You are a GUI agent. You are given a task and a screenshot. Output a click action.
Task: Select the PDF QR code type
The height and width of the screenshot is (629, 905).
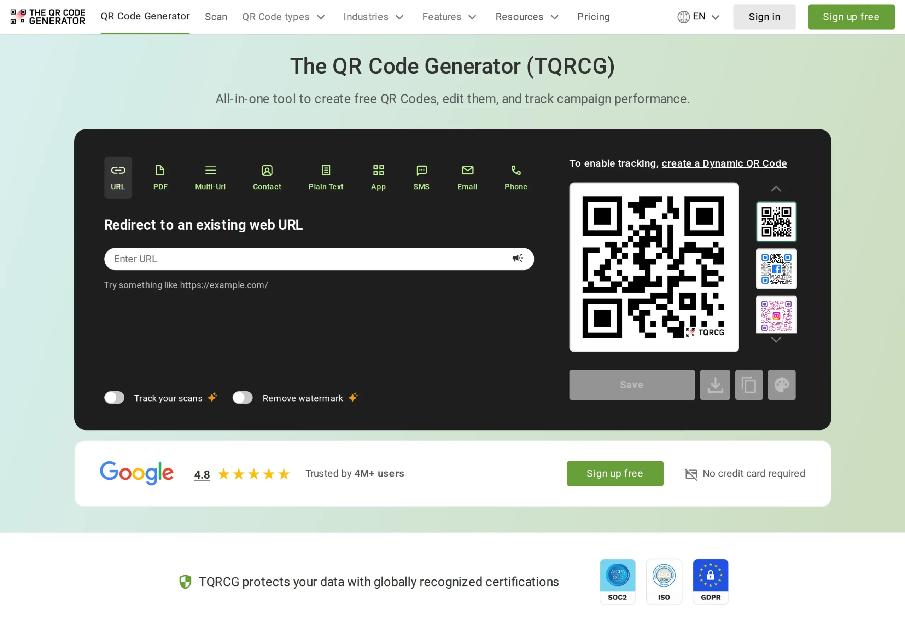[x=160, y=177]
